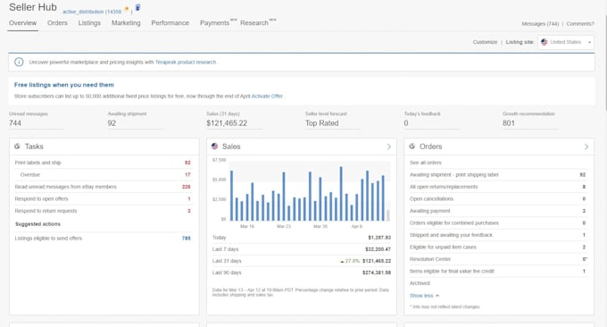Open the Marketing tab

[126, 23]
